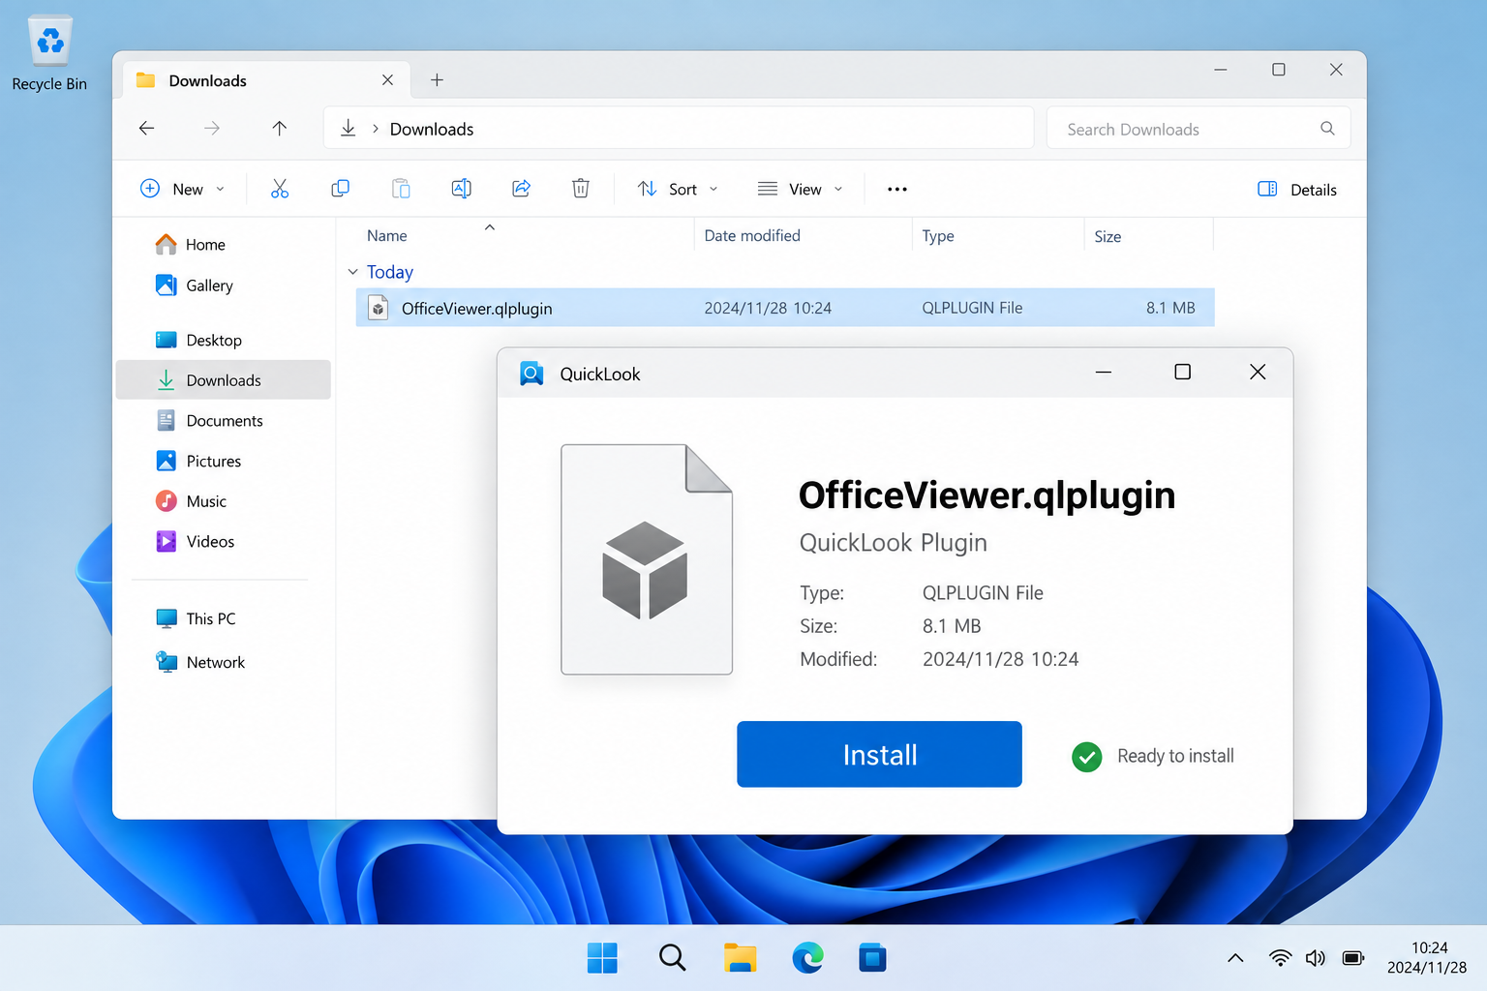Close the QuickLook window
This screenshot has height=991, width=1487.
(1258, 372)
